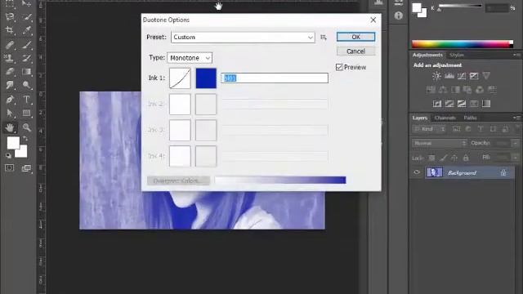
Task: Switch to the Channels tab
Action: click(x=445, y=118)
